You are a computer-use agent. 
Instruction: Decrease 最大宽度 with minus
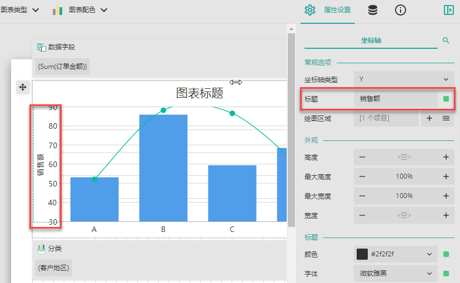[x=362, y=196]
